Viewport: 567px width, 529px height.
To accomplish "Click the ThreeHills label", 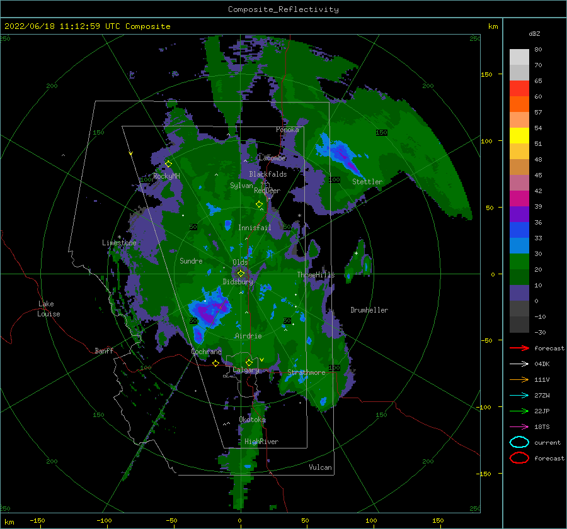I will [x=316, y=275].
